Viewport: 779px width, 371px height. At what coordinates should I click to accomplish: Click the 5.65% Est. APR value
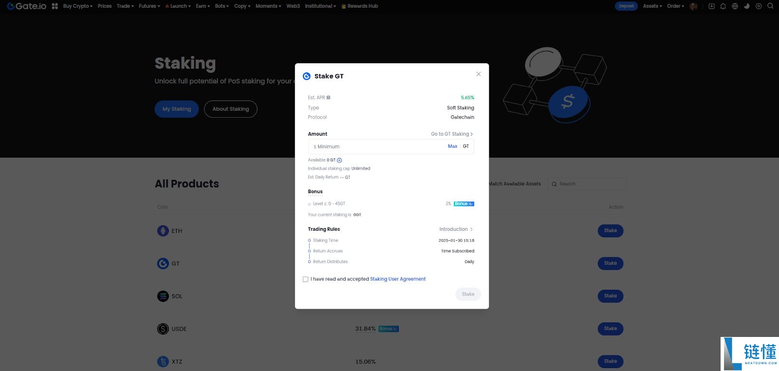(467, 98)
